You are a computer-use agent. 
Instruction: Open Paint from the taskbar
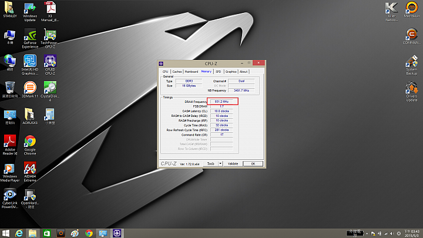point(75,233)
